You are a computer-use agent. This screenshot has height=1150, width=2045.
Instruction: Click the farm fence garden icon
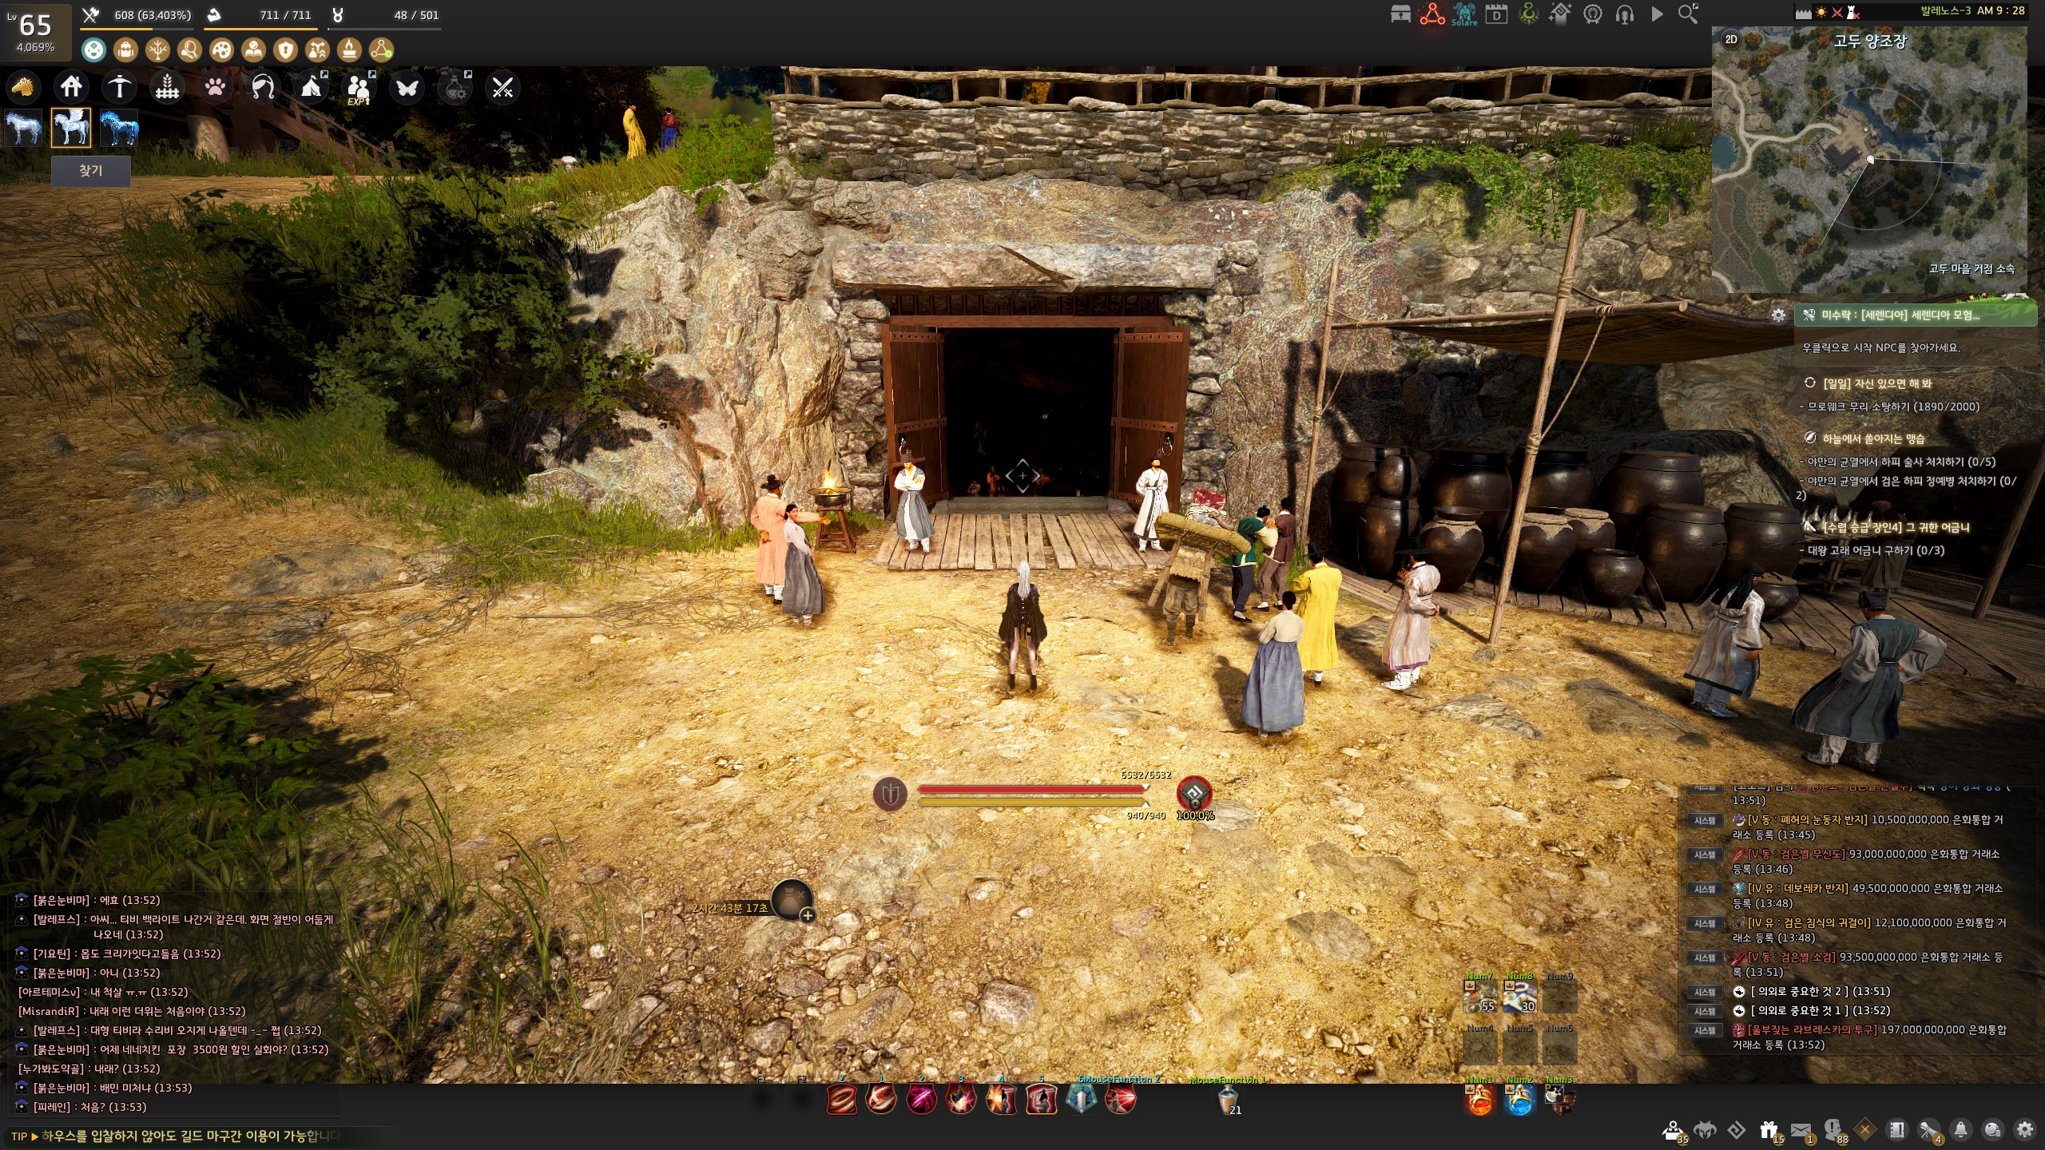(167, 87)
